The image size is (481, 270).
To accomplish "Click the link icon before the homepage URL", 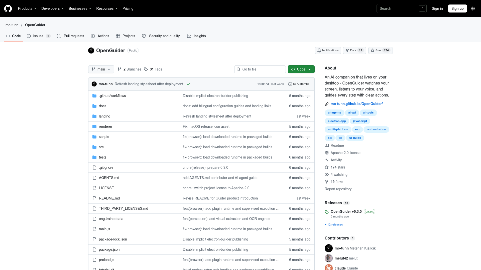I will coord(327,104).
